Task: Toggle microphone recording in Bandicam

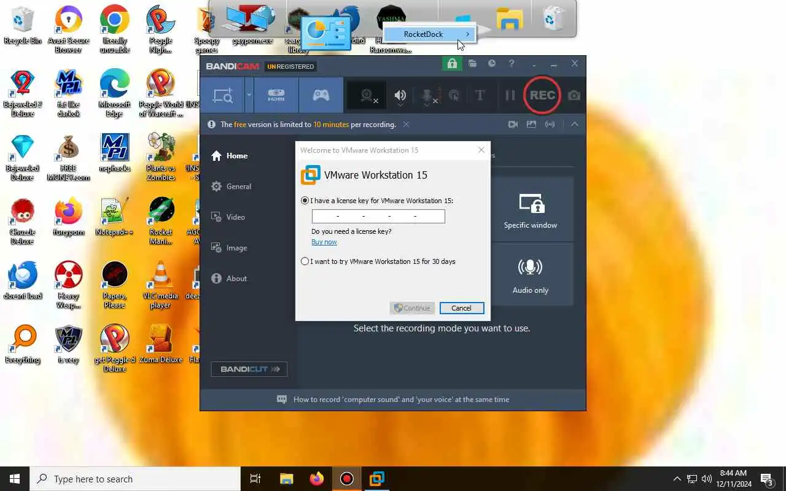Action: pyautogui.click(x=427, y=96)
